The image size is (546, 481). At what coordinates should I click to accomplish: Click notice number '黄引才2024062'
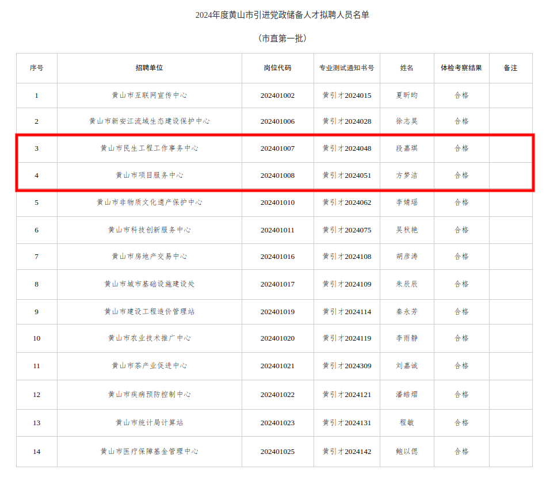pos(347,203)
